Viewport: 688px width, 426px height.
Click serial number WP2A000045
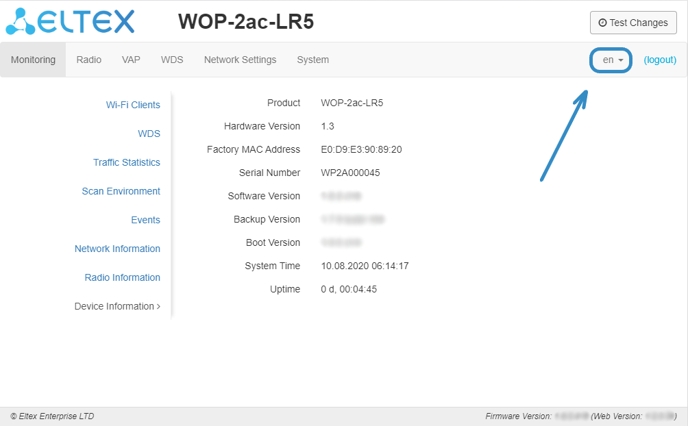point(350,173)
